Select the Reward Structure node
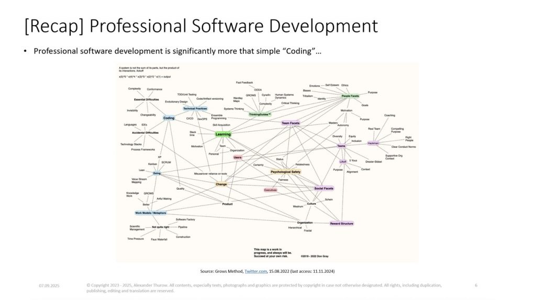The height and width of the screenshot is (300, 536). pyautogui.click(x=341, y=223)
